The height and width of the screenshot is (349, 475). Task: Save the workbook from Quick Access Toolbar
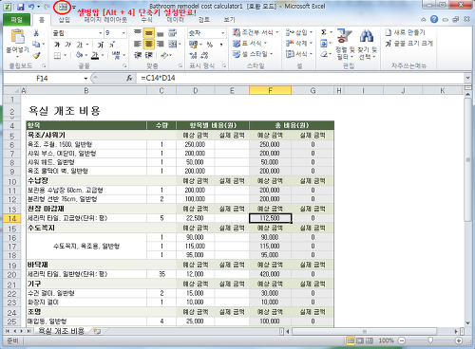tap(21, 7)
